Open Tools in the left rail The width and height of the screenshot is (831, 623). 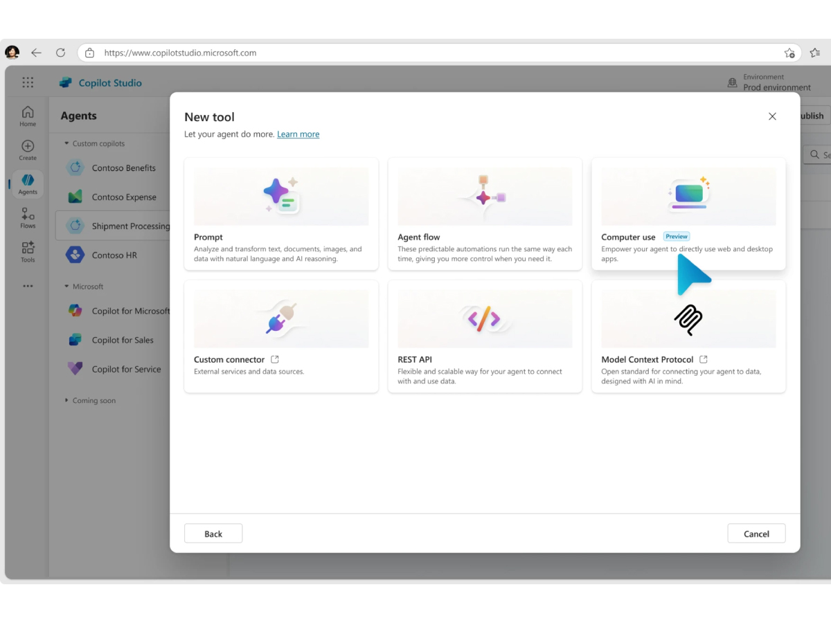tap(28, 252)
